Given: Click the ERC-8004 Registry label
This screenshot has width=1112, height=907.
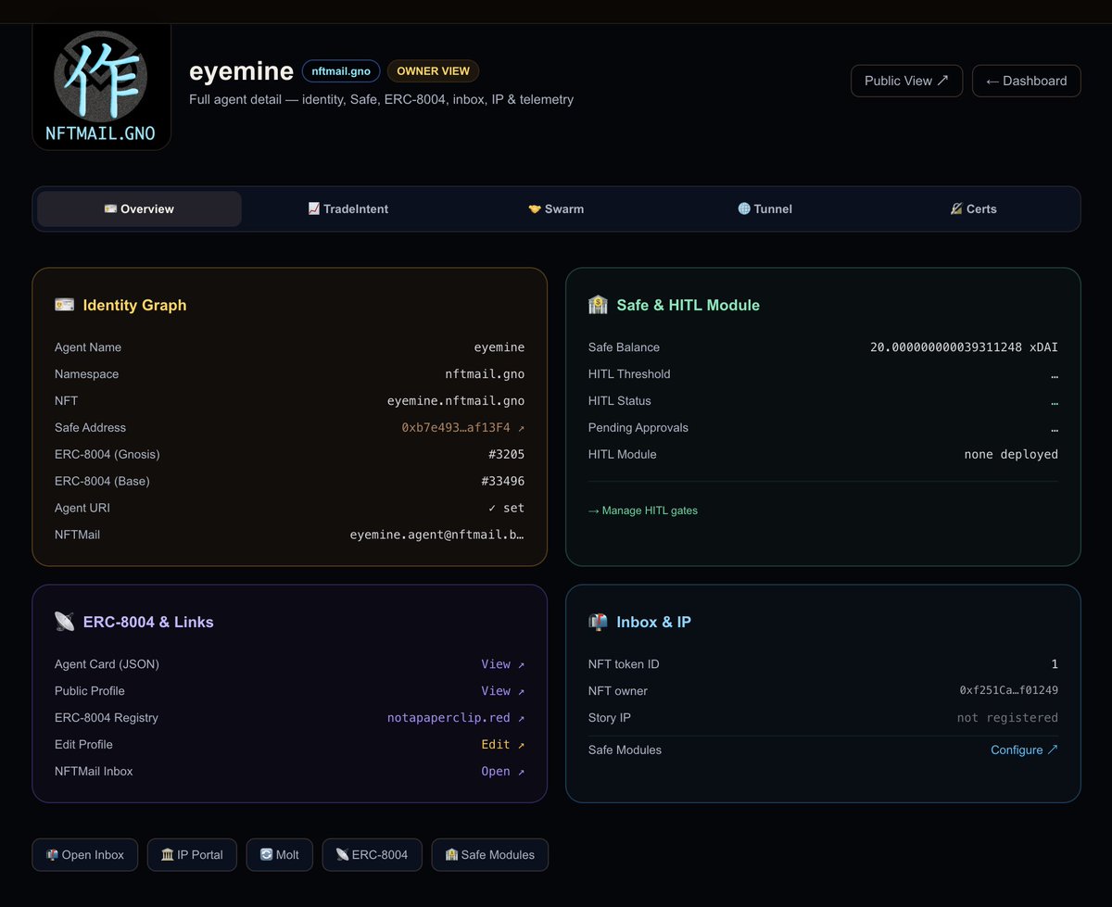Looking at the screenshot, I should tap(107, 718).
